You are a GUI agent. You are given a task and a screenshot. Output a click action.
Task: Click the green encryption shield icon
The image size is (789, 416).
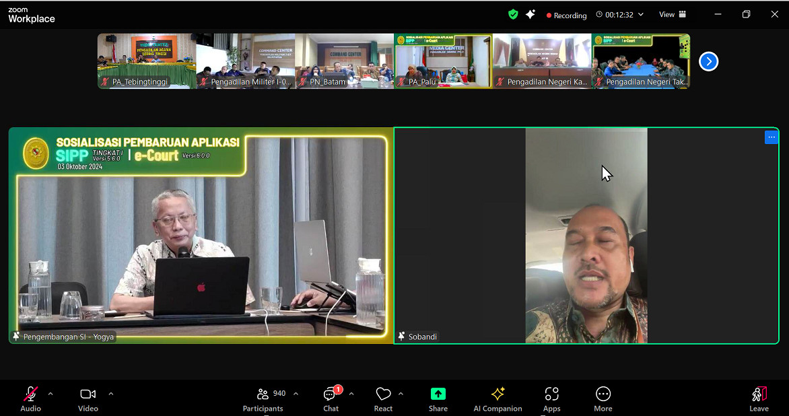(513, 14)
